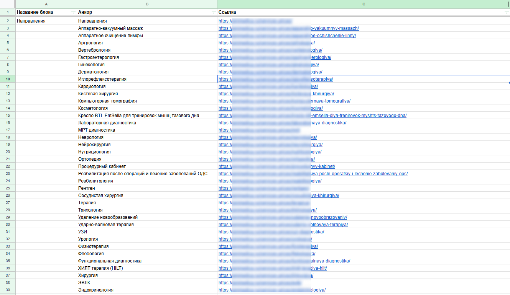Open the link in the Аппаратное очищение лимфы row
The height and width of the screenshot is (295, 510).
(287, 36)
